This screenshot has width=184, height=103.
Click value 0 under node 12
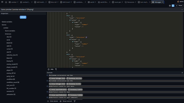tap(83, 27)
